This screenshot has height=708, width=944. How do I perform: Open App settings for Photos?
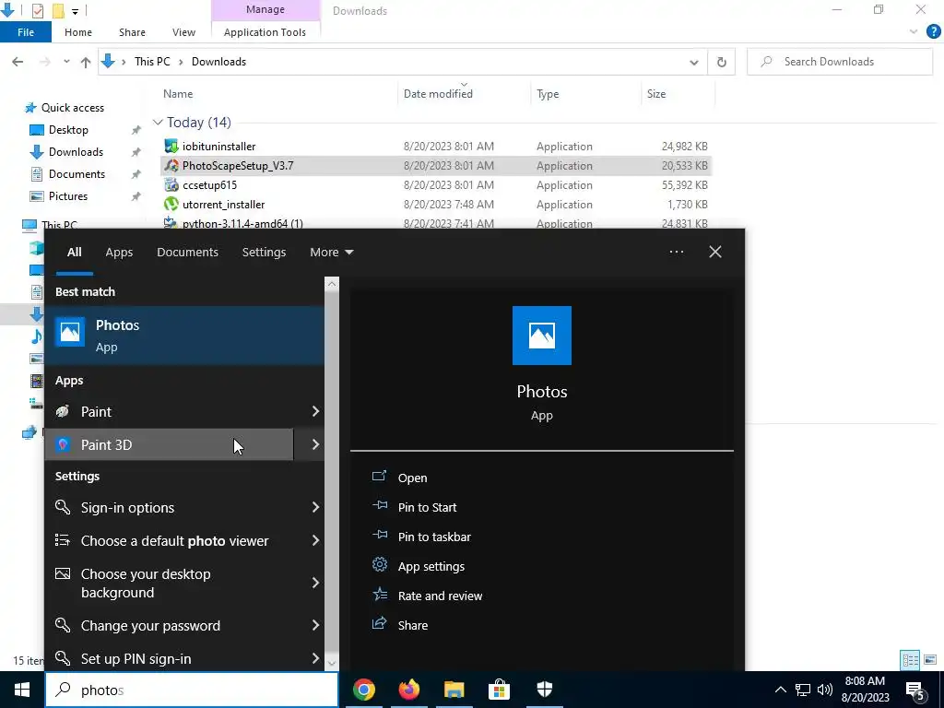[x=431, y=567]
